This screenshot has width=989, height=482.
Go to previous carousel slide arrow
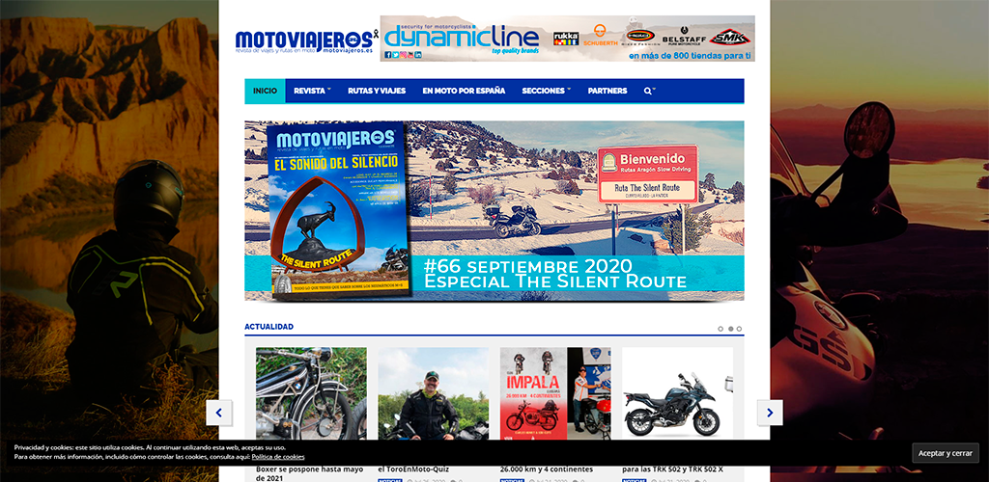click(219, 413)
